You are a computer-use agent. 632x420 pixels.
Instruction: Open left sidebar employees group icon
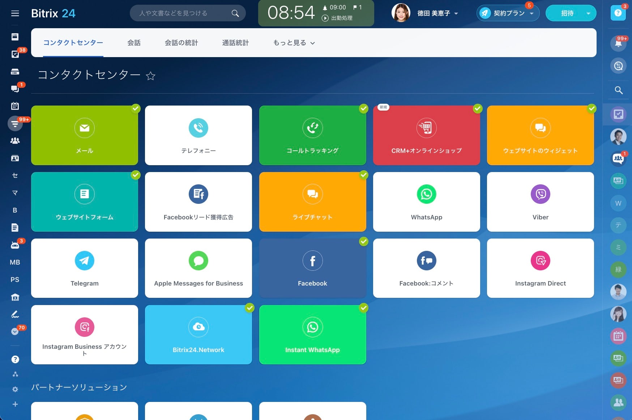point(15,141)
